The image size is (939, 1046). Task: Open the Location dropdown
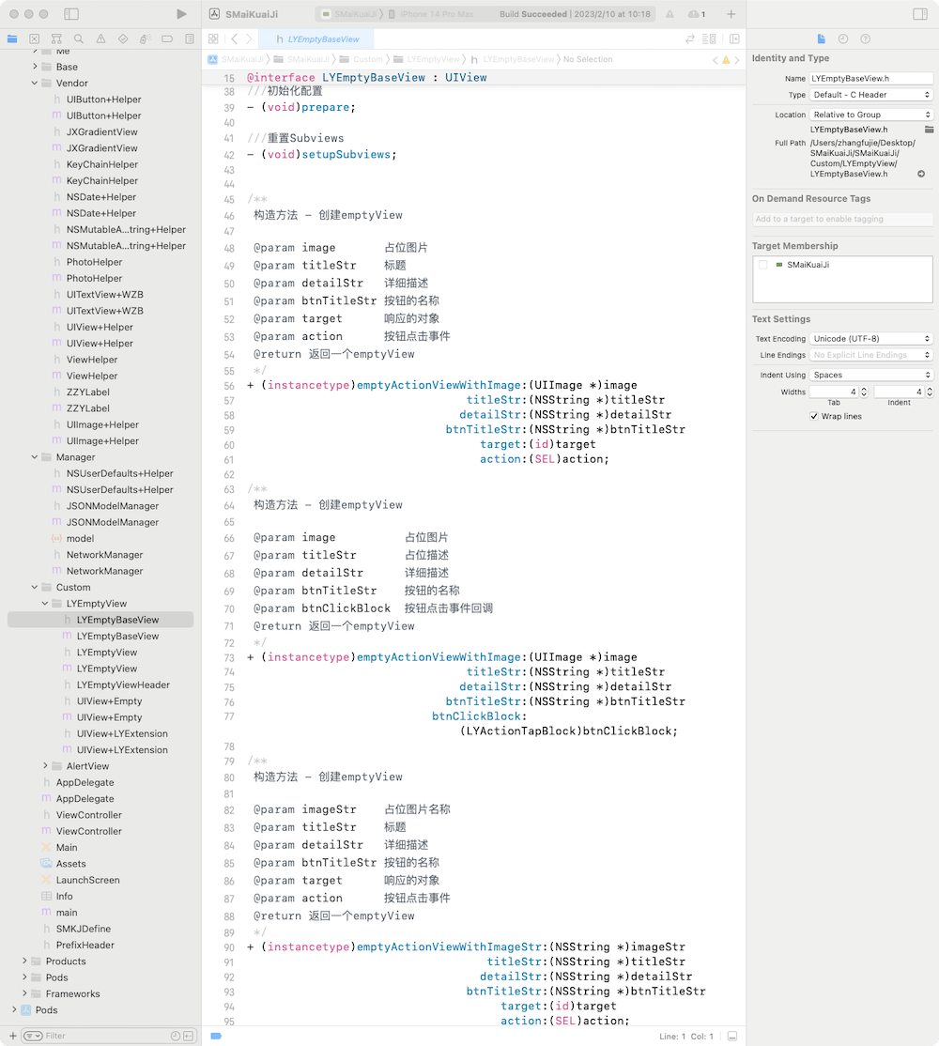pyautogui.click(x=871, y=115)
